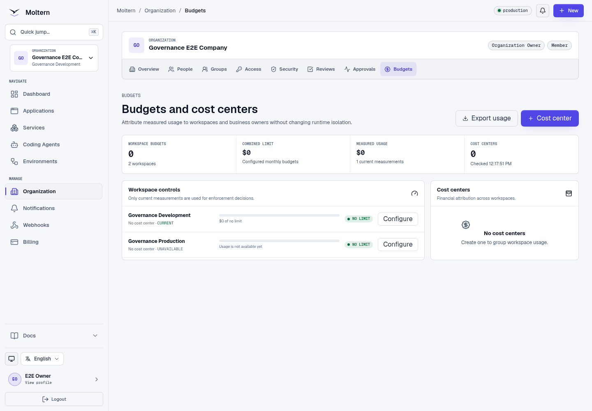Navigate to Environments in the sidebar
The width and height of the screenshot is (592, 411).
coord(54,162)
